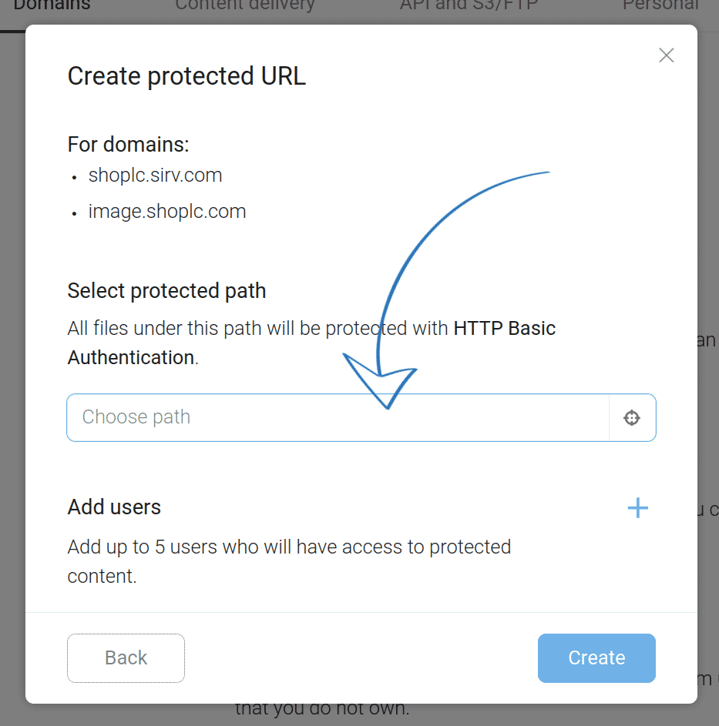This screenshot has height=726, width=719.
Task: Click the Create protected URL title
Action: click(x=186, y=75)
